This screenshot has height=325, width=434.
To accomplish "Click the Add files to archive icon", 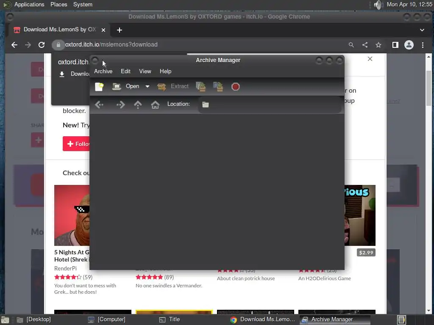I will 200,86.
